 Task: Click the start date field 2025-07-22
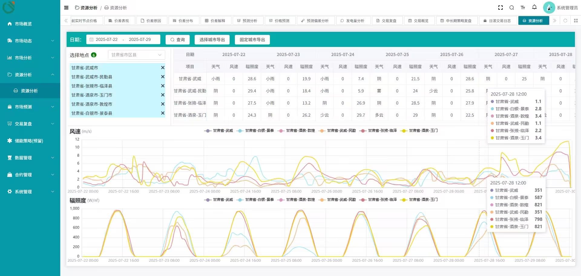coord(107,39)
